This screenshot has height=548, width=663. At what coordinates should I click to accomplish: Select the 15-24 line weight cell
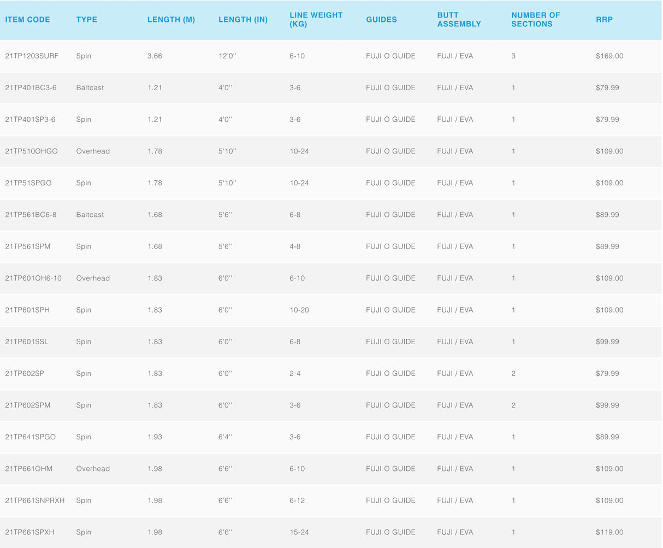tap(299, 532)
